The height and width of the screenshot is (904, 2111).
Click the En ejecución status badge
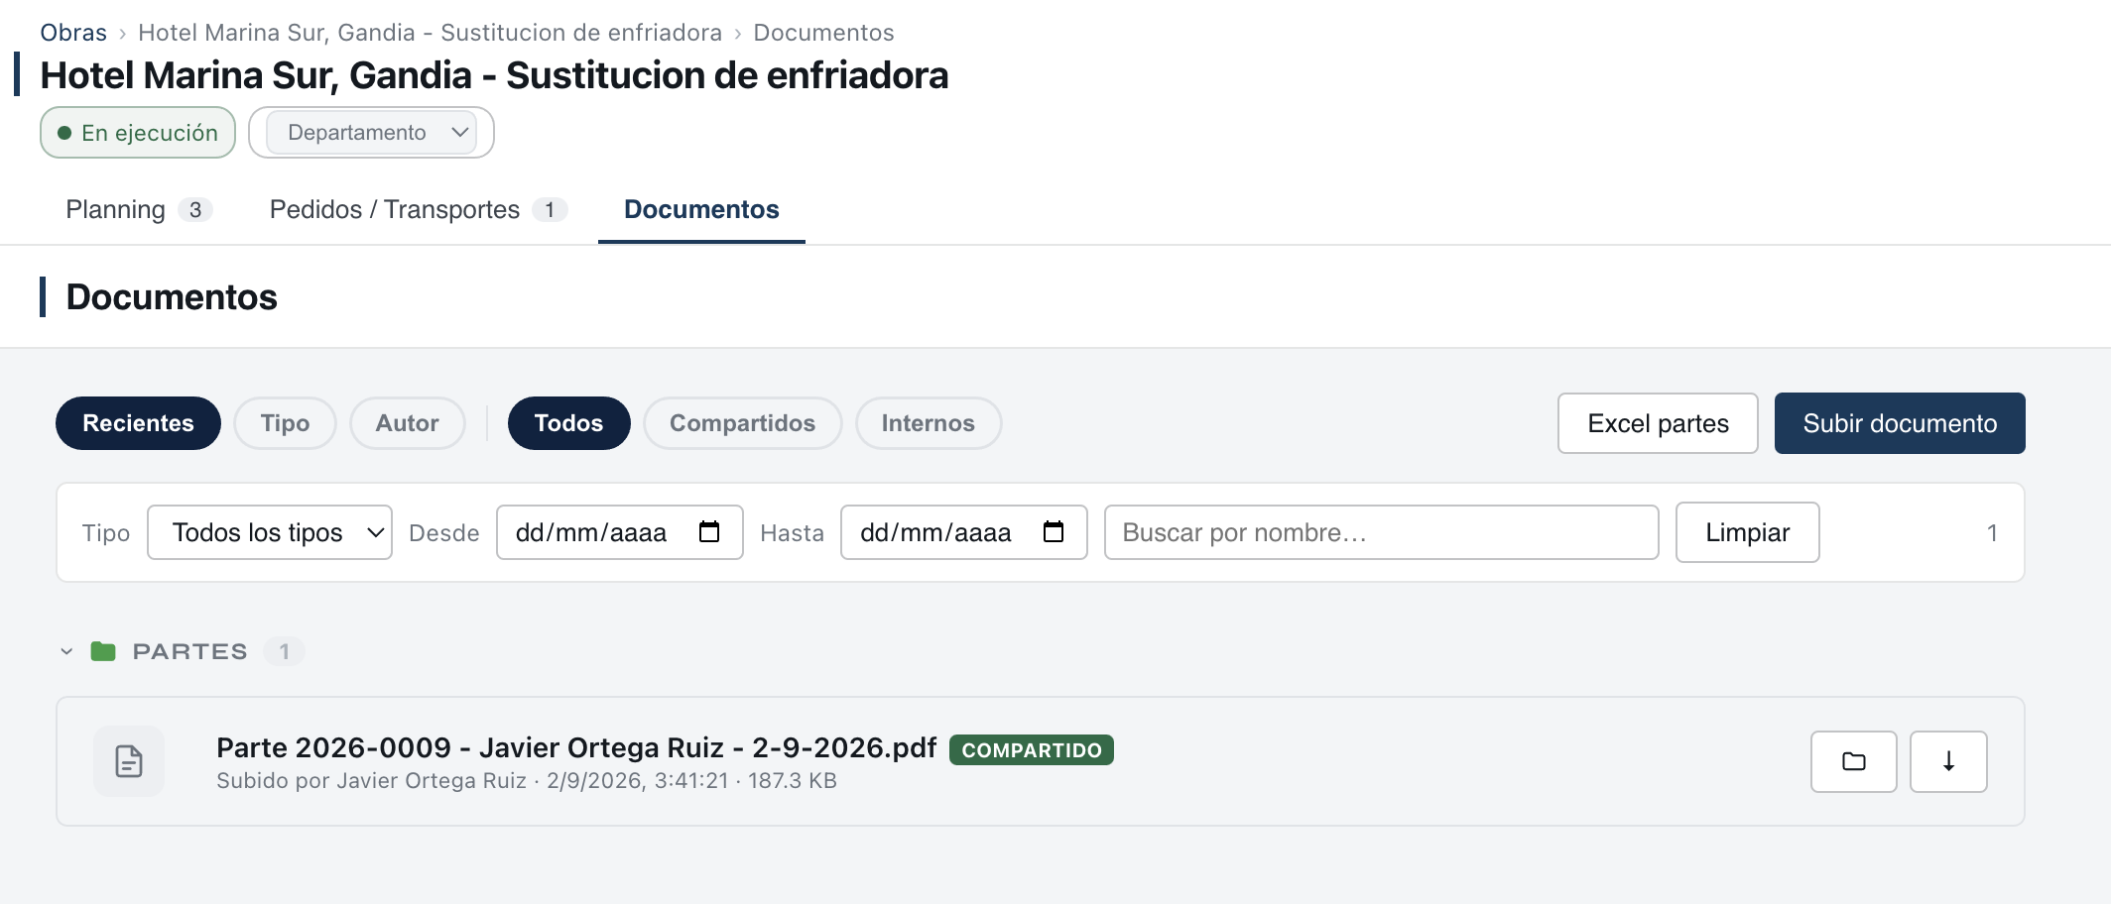click(x=138, y=133)
